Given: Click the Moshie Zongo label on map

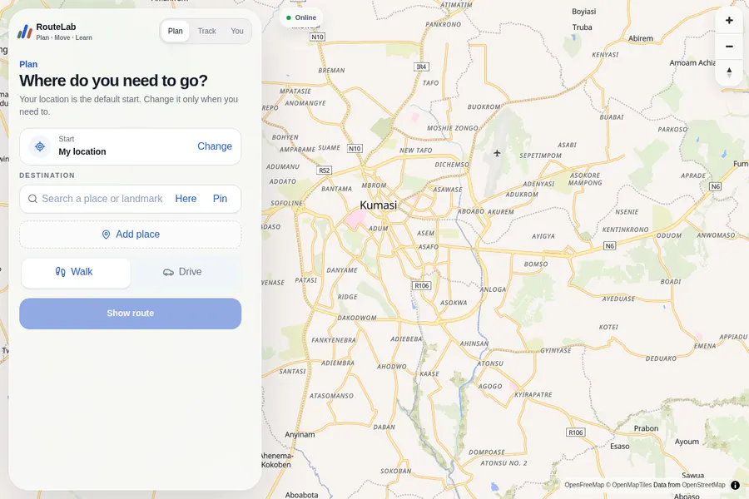Looking at the screenshot, I should (x=453, y=128).
